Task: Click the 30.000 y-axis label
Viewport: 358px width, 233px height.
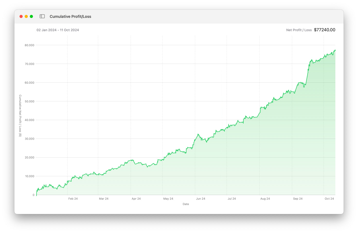Action: point(30,139)
